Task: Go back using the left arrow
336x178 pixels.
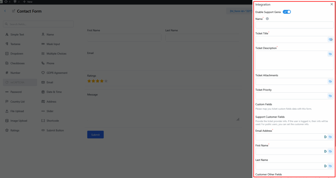Action: (5, 11)
